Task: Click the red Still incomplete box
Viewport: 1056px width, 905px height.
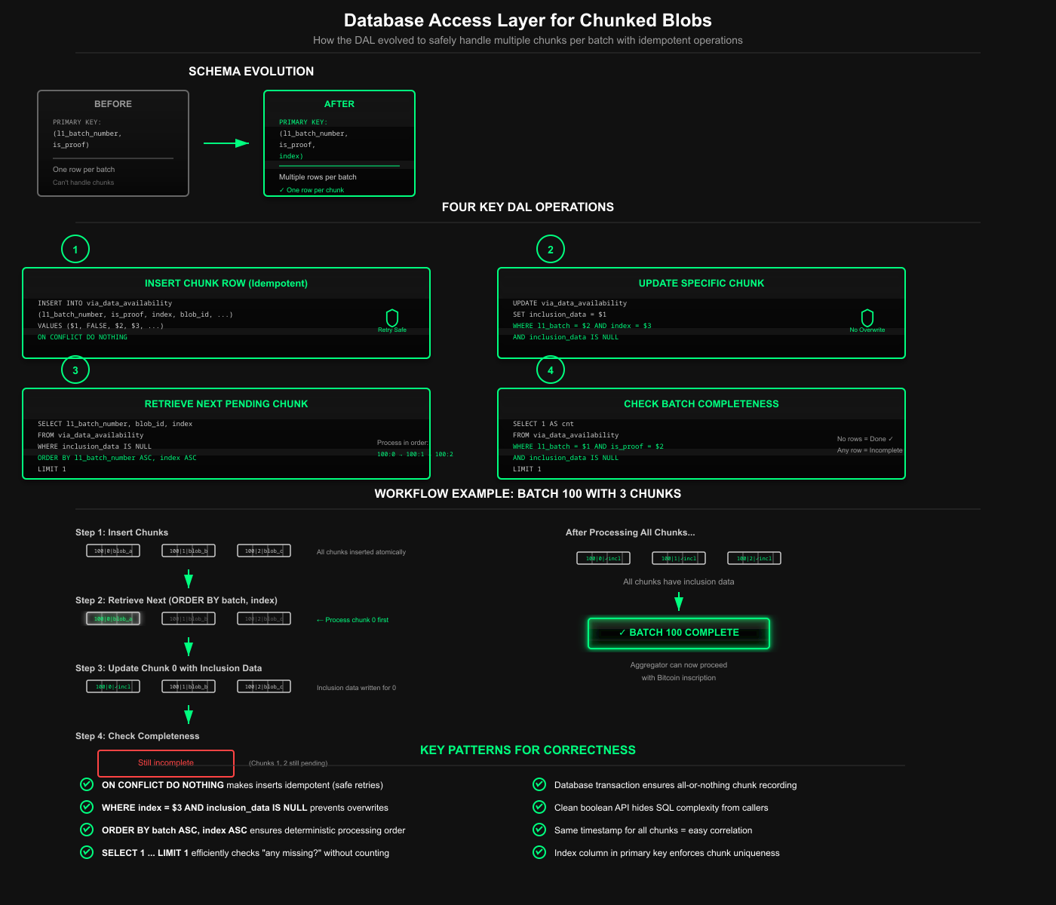Action: click(x=166, y=763)
